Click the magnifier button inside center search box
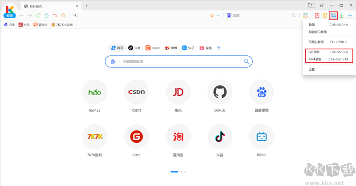The image size is (356, 186). tap(247, 61)
